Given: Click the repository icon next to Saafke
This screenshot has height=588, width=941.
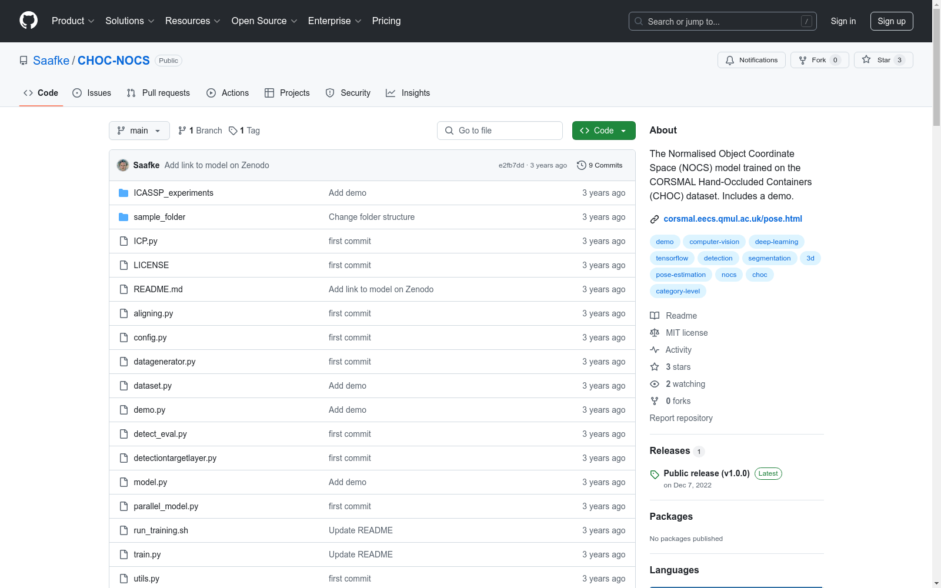Looking at the screenshot, I should (24, 61).
